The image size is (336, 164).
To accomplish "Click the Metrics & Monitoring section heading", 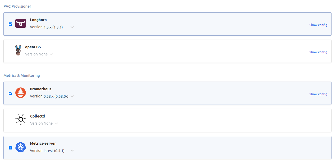I will (x=21, y=76).
